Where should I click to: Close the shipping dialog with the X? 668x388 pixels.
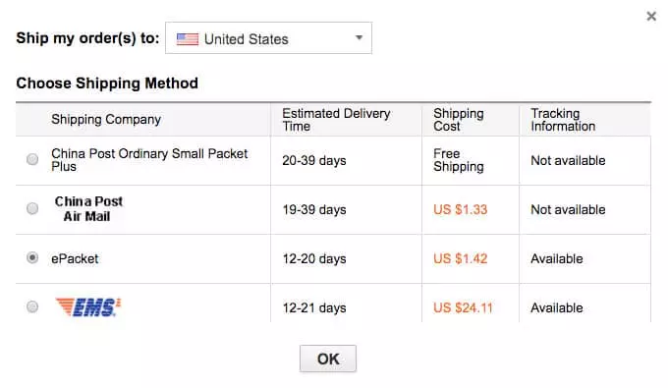tap(651, 16)
